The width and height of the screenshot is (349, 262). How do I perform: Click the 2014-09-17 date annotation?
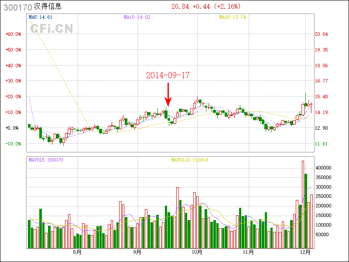pyautogui.click(x=168, y=75)
